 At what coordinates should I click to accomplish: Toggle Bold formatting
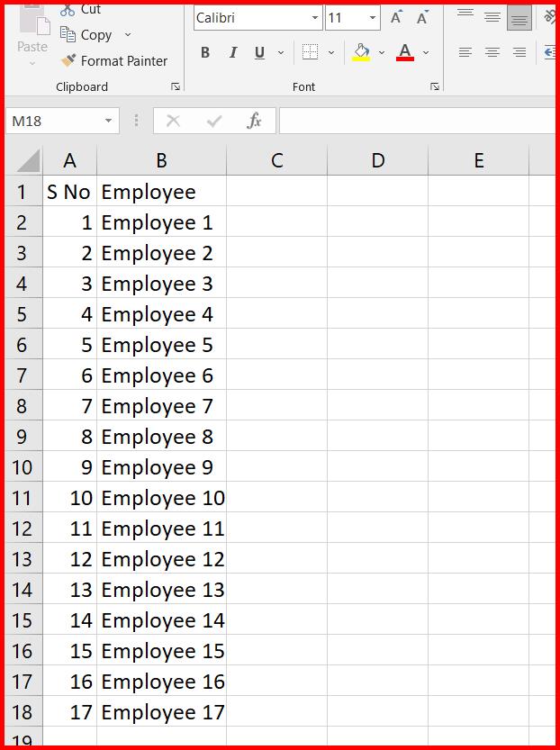point(204,52)
